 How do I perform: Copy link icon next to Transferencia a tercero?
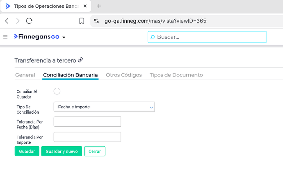pos(80,60)
